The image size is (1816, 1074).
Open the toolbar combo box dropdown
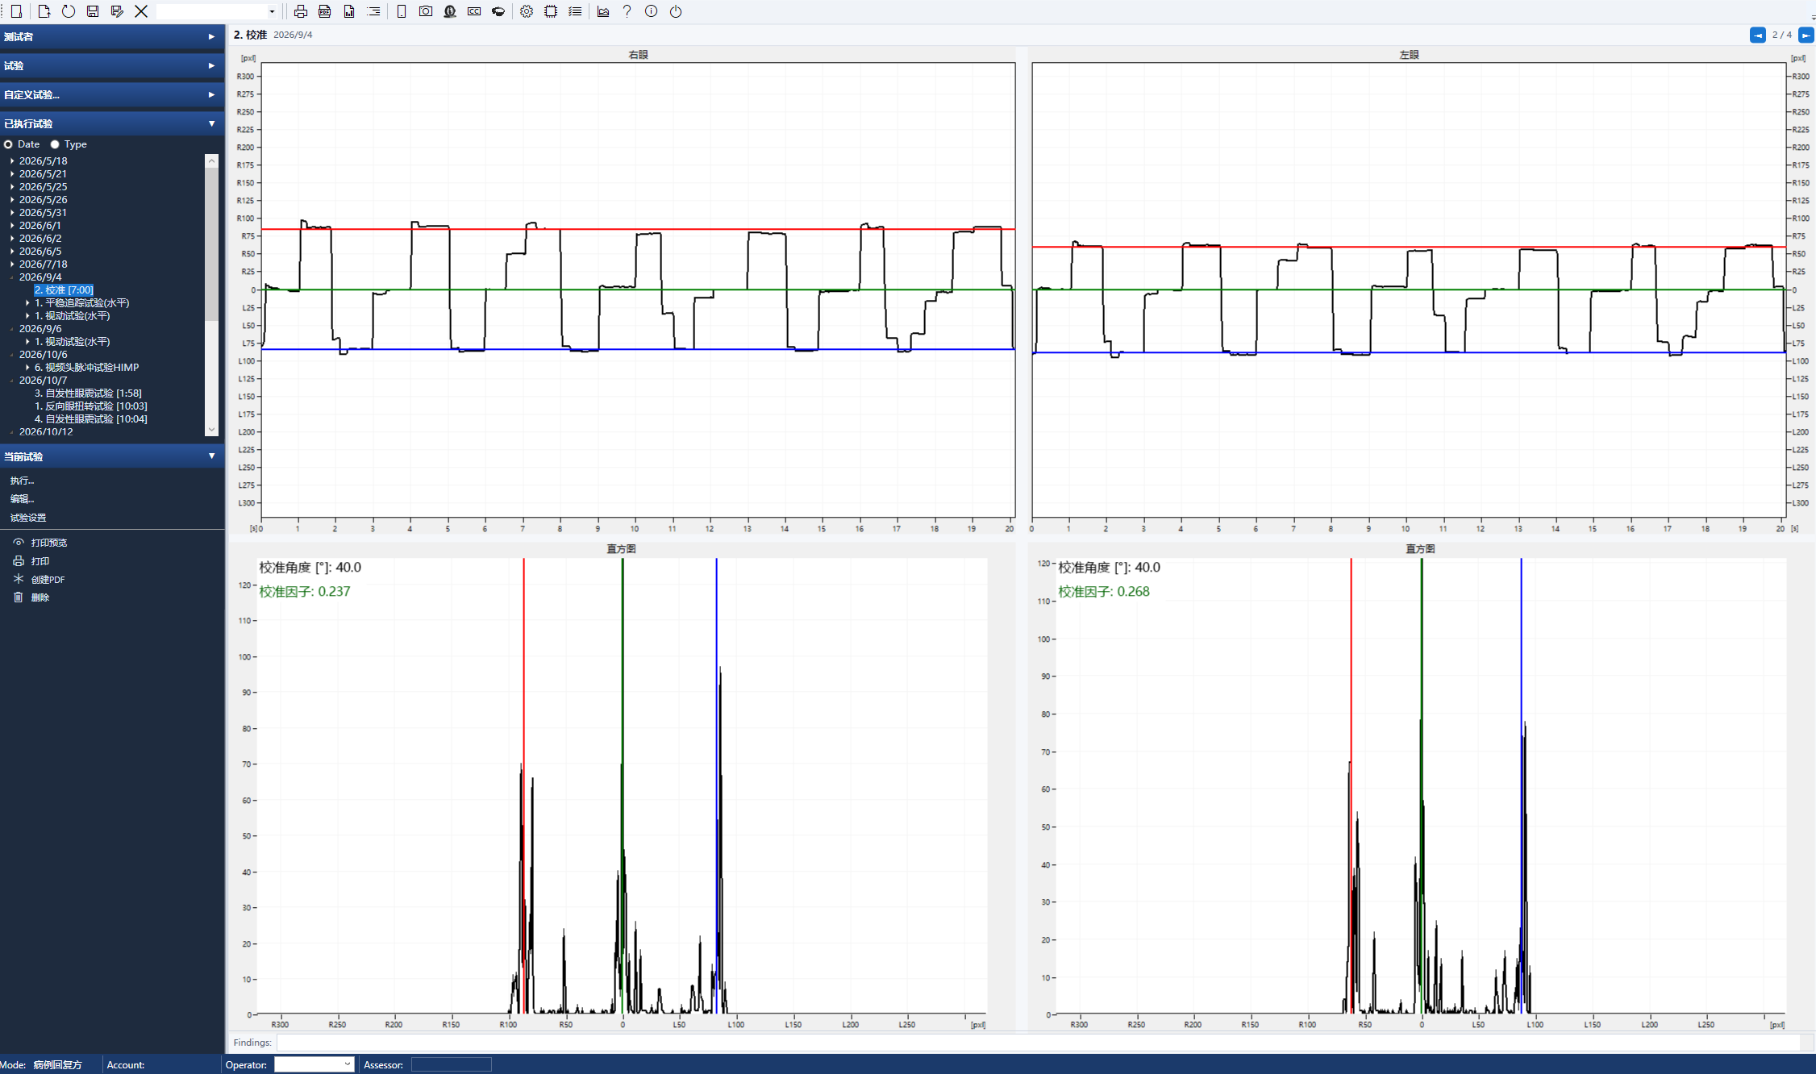[272, 11]
